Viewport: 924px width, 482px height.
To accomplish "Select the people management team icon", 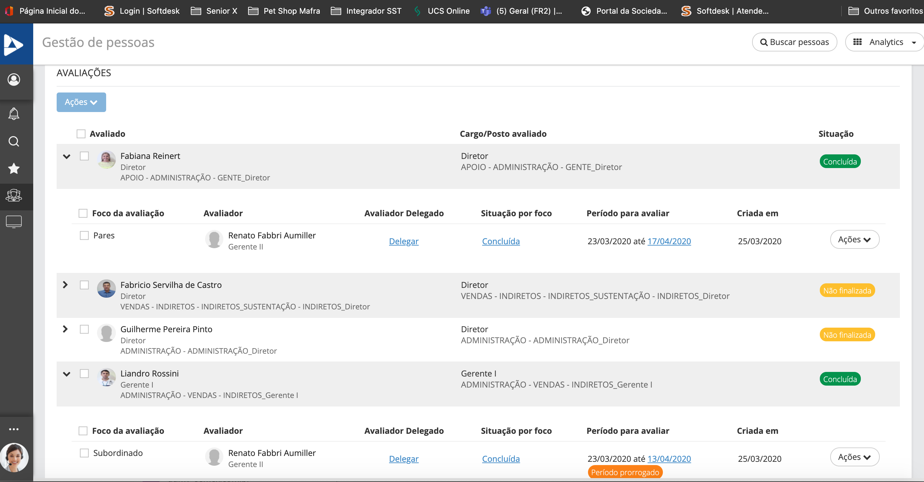I will pos(14,196).
